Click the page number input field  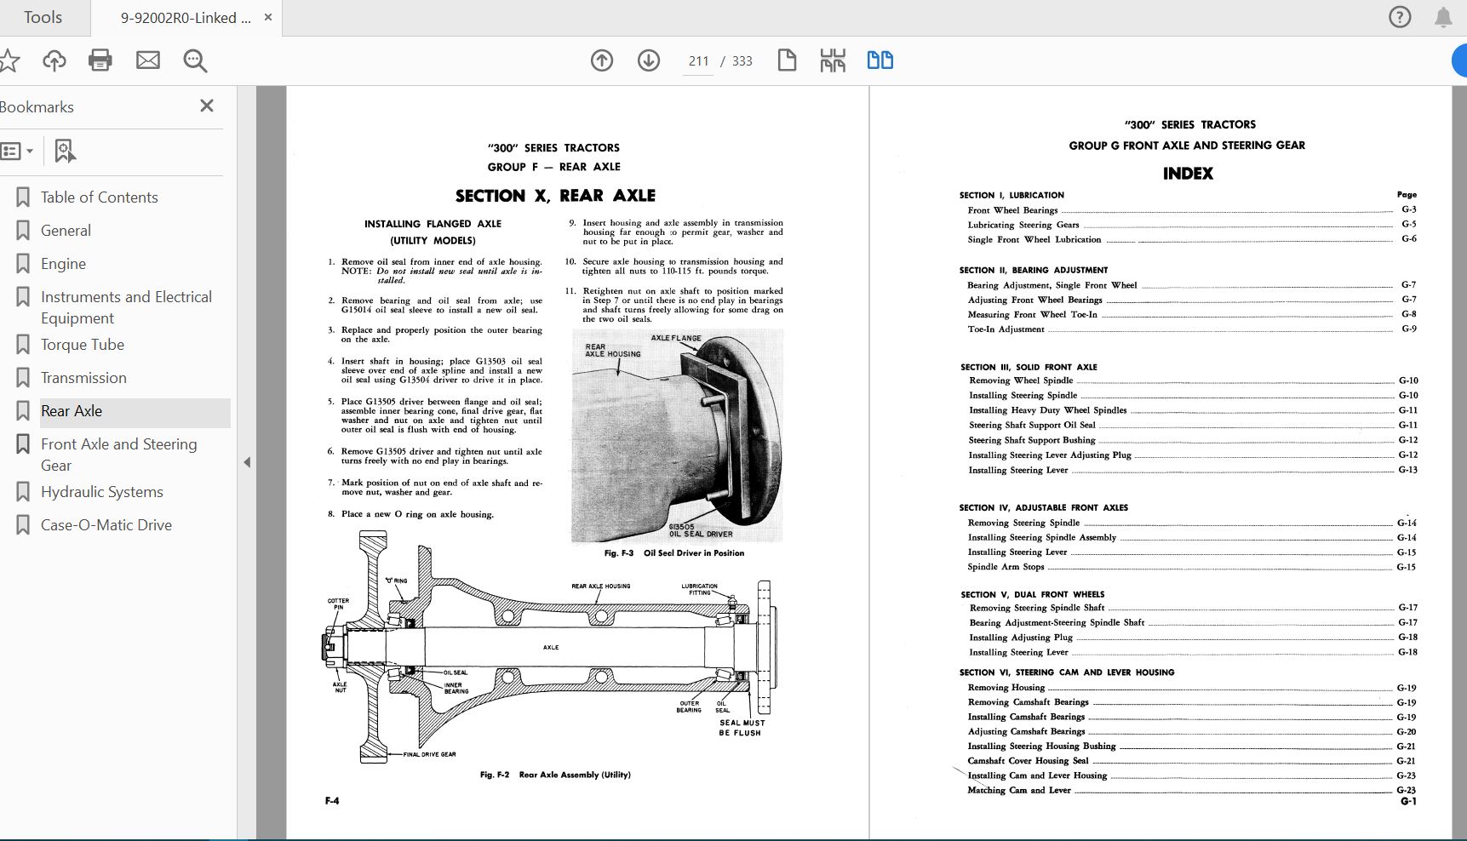tap(698, 60)
